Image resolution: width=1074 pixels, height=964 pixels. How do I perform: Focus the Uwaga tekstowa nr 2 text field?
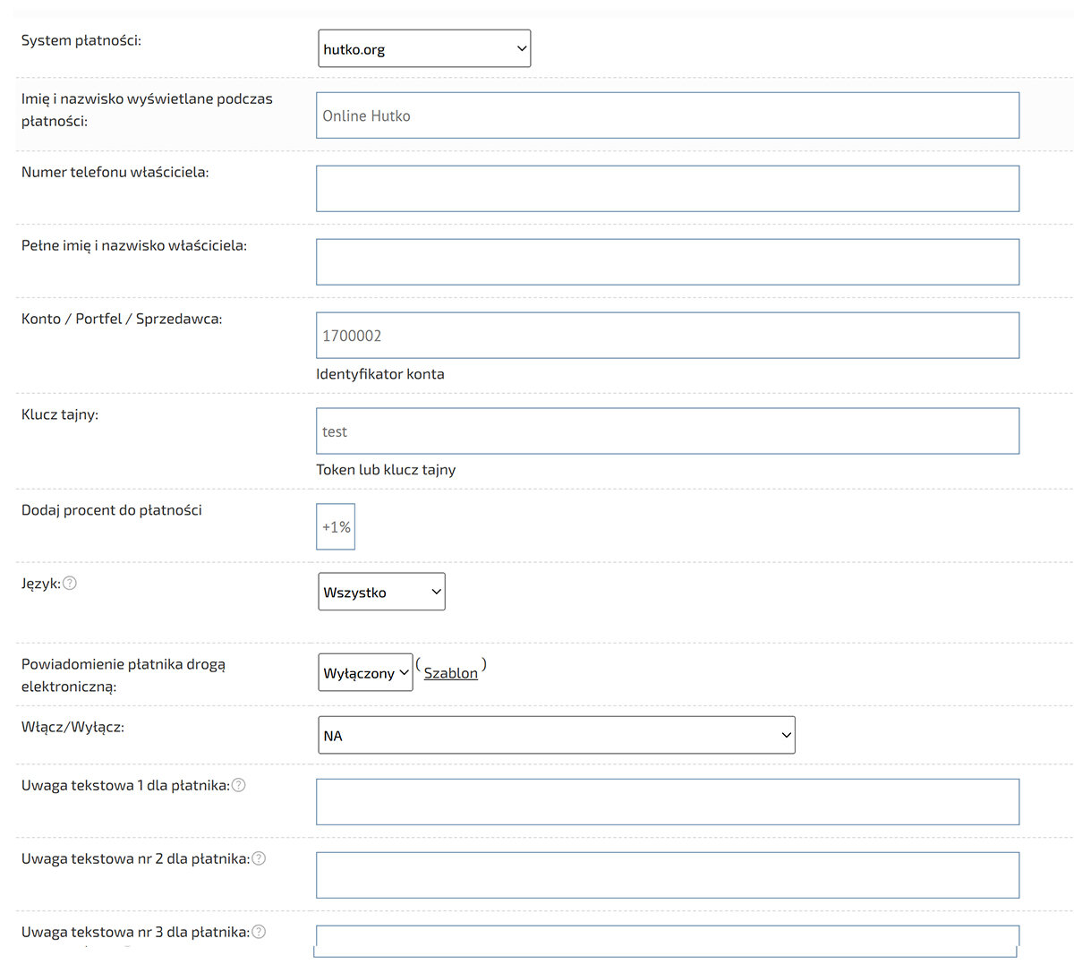667,875
